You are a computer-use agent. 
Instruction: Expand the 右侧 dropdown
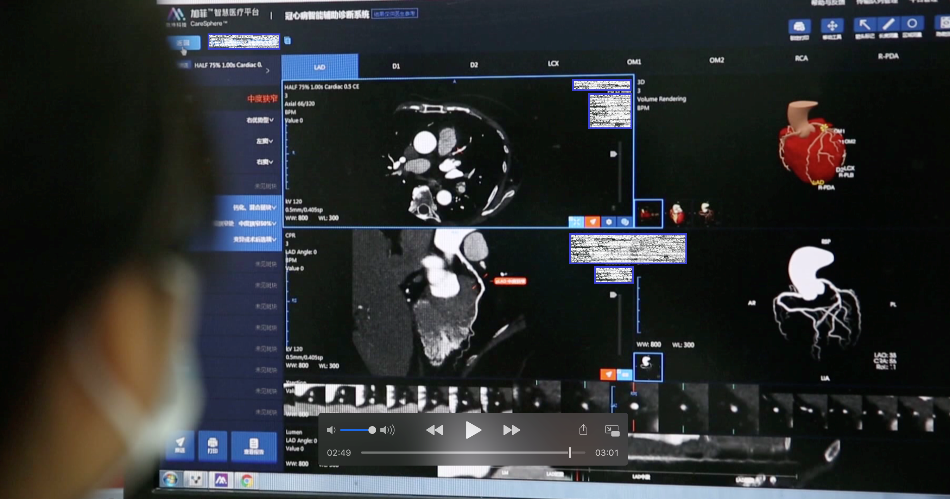pyautogui.click(x=265, y=162)
